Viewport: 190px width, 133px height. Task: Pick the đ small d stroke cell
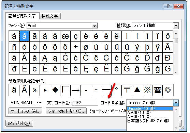14,69
